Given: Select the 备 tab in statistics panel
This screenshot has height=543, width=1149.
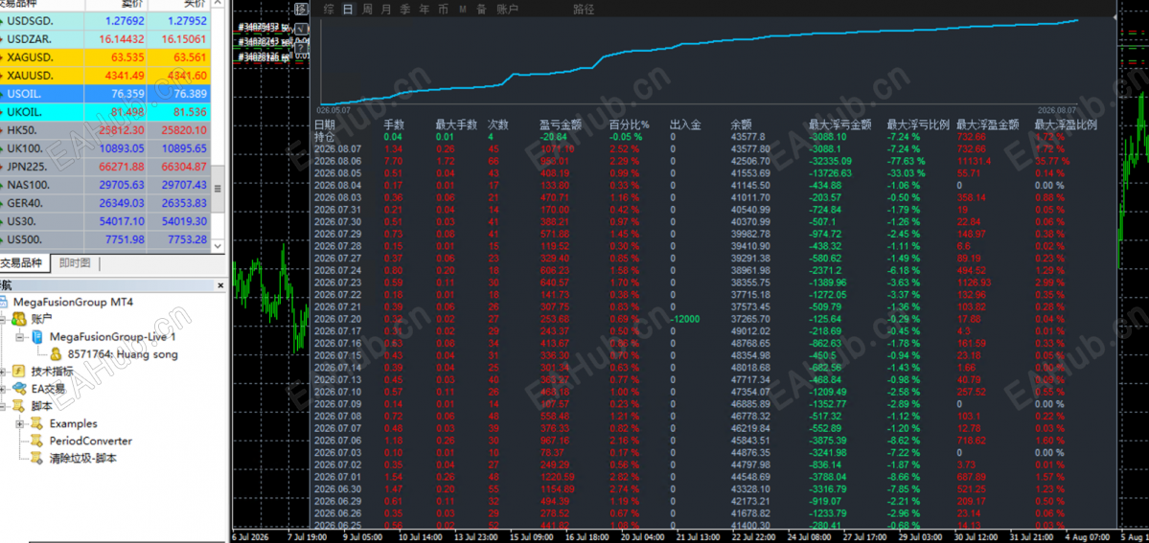Looking at the screenshot, I should click(481, 10).
